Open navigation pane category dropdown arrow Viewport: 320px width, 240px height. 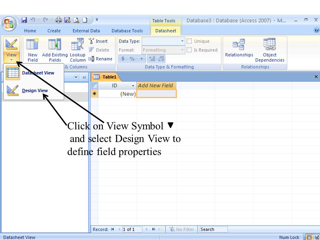coord(76,77)
